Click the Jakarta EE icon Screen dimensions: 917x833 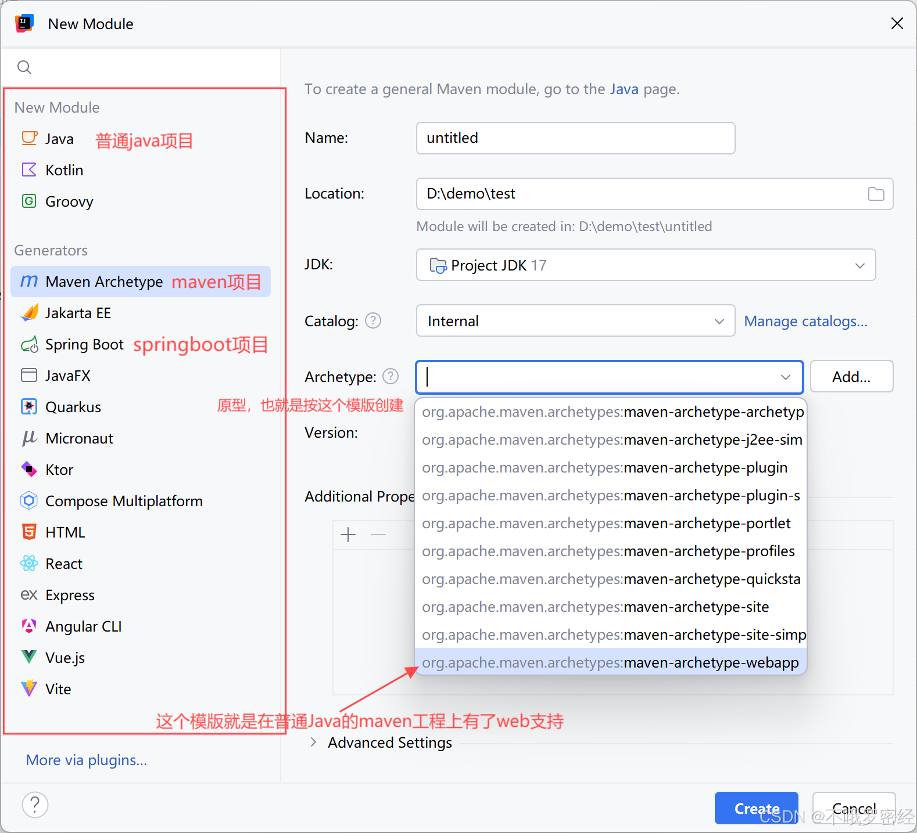click(29, 312)
